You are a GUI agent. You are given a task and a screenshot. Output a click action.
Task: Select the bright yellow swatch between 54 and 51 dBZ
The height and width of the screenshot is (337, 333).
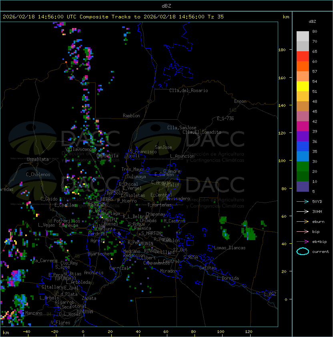[303, 86]
